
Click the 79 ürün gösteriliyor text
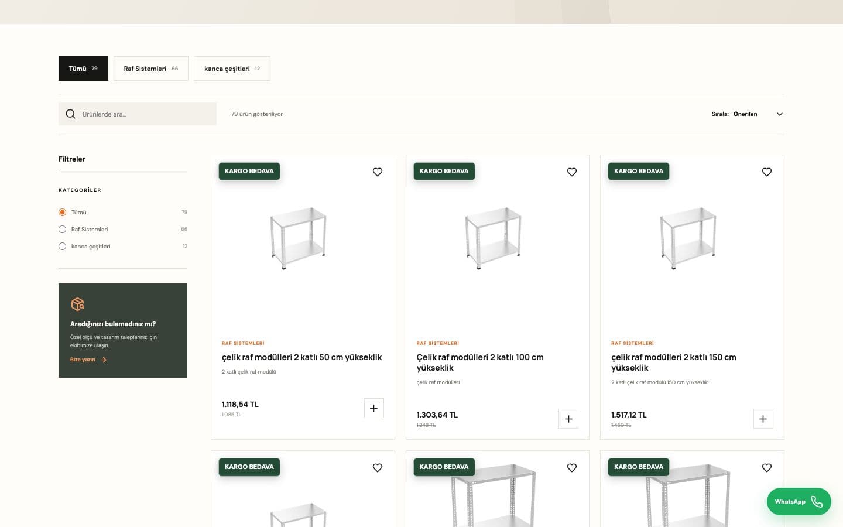(x=257, y=114)
